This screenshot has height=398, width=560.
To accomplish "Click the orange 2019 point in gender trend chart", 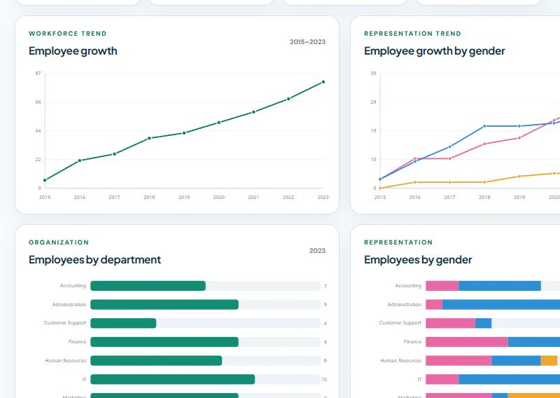I will pos(519,177).
